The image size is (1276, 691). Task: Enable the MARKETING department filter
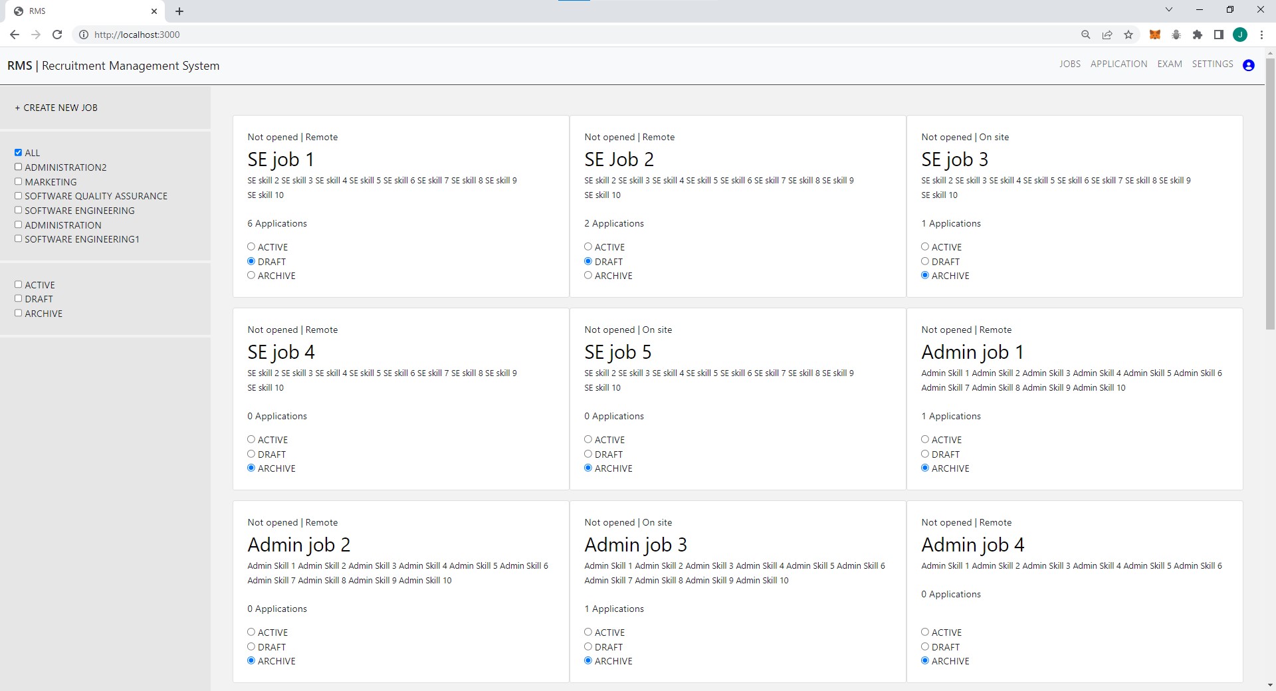click(x=18, y=181)
